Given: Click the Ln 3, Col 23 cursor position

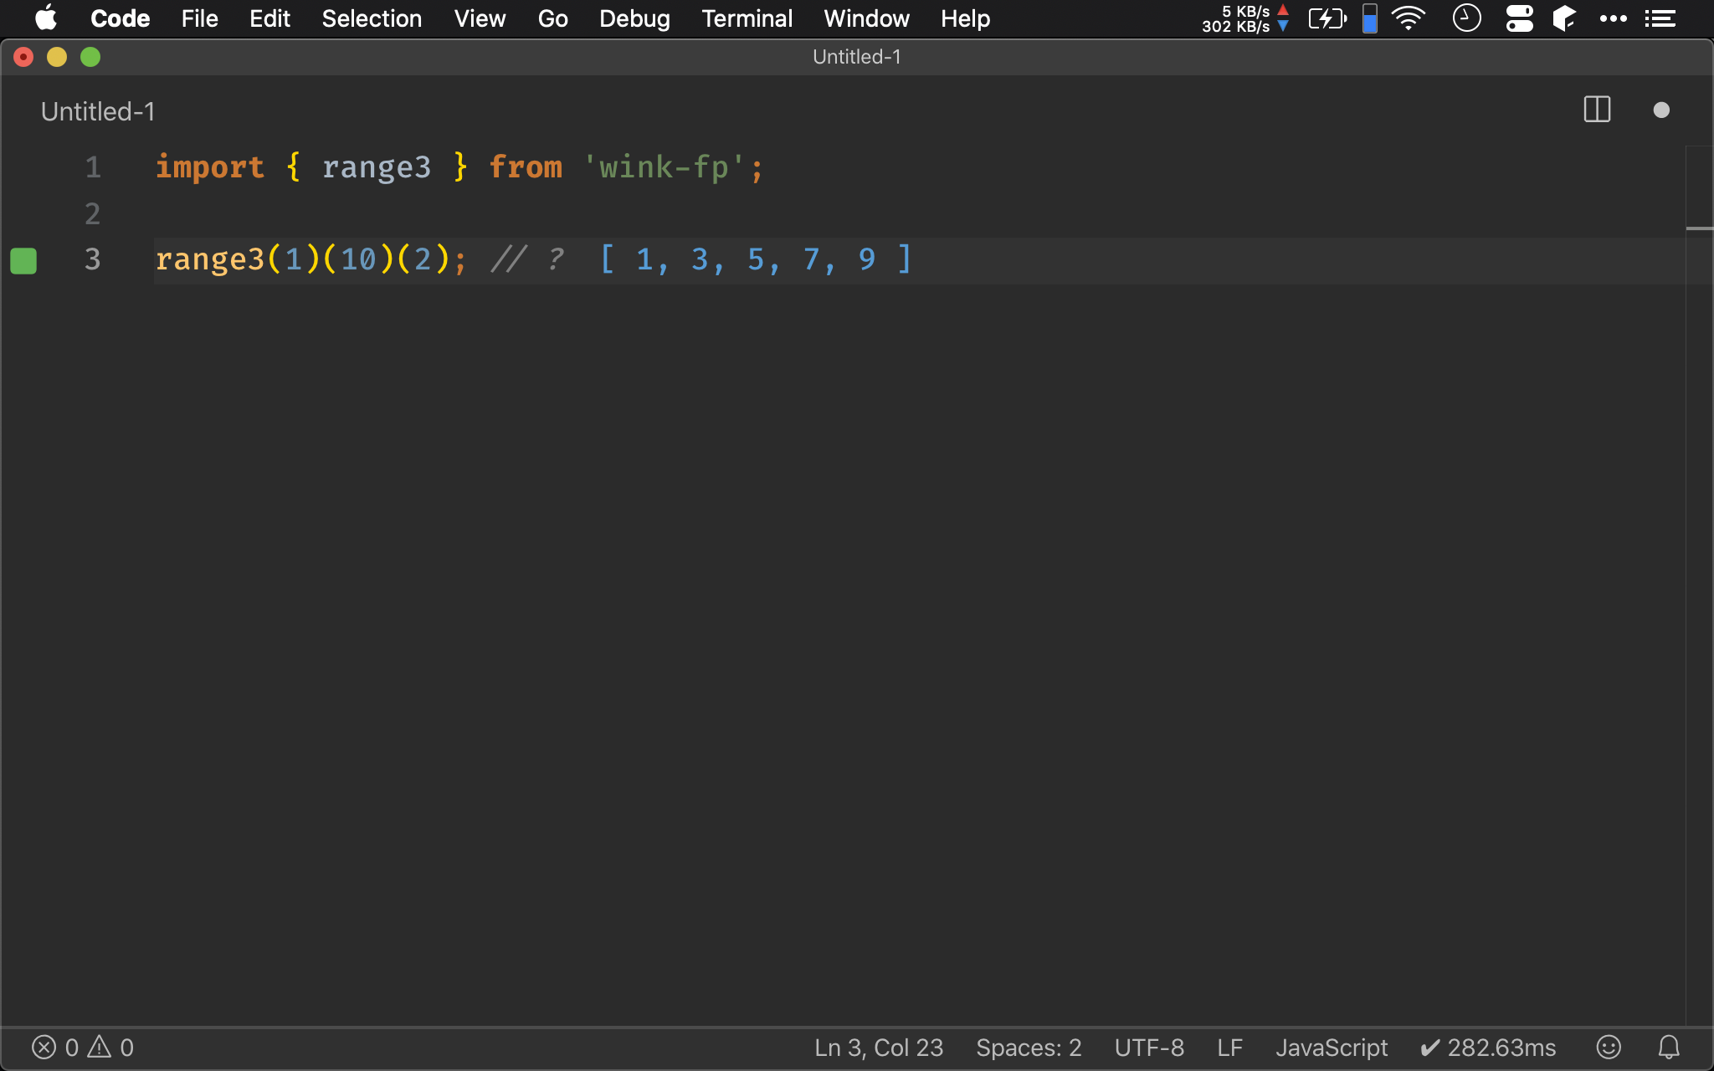Looking at the screenshot, I should pos(879,1047).
